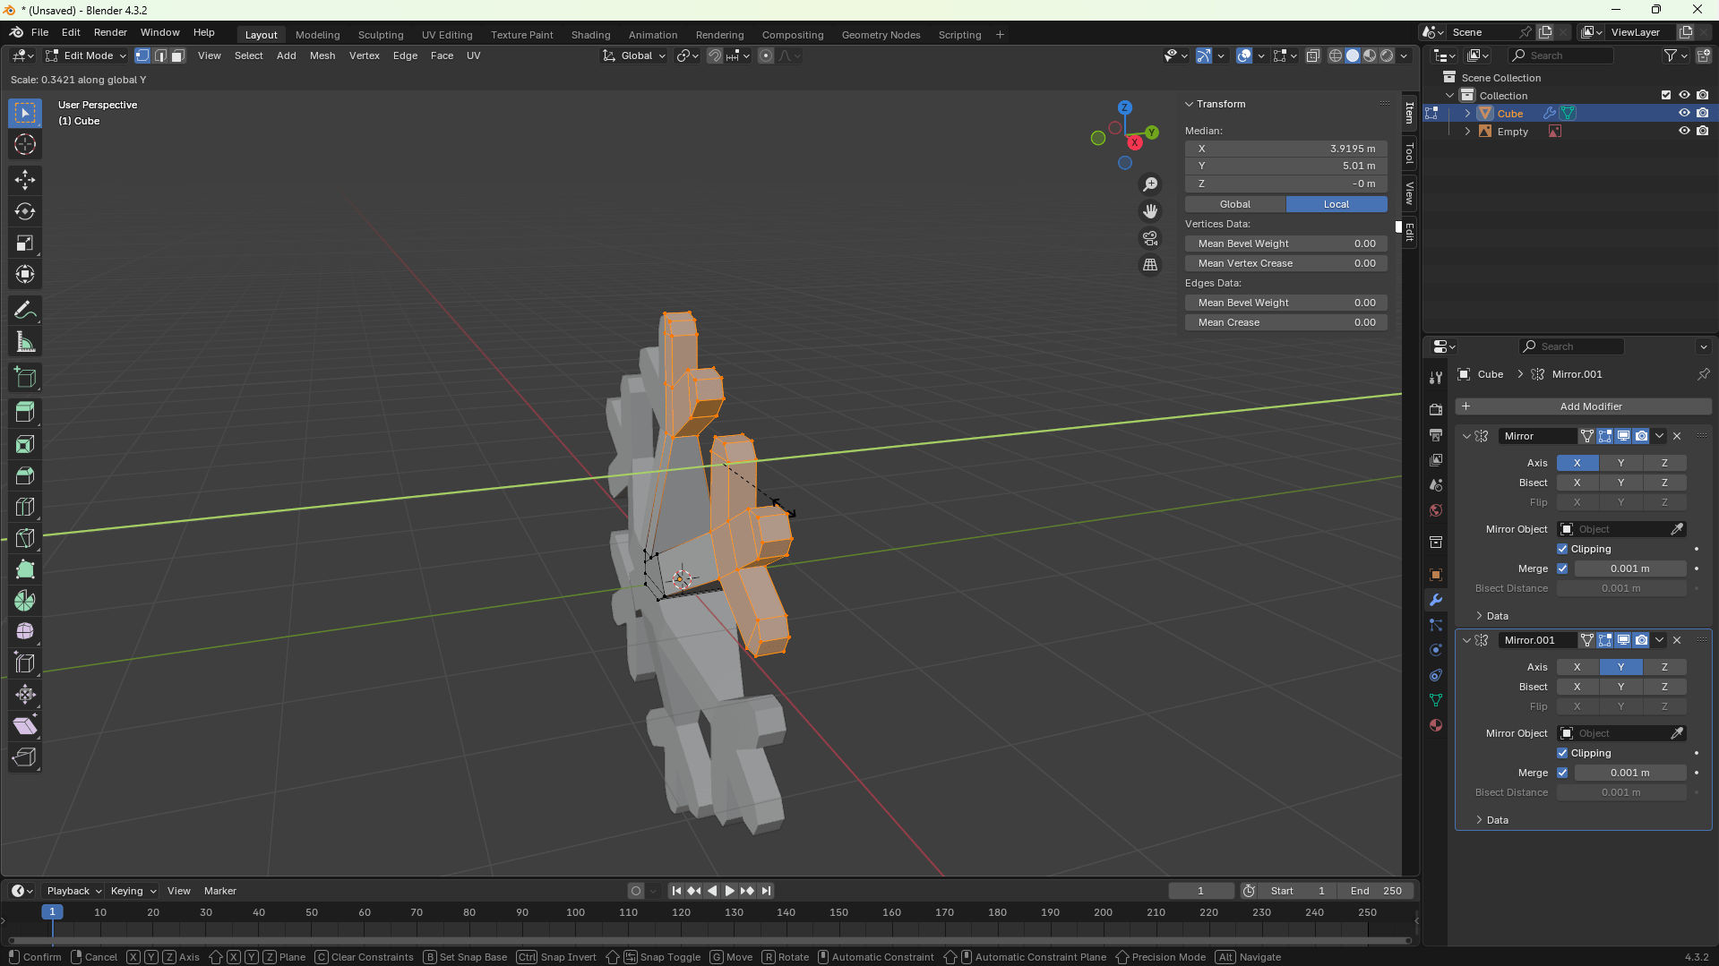This screenshot has width=1719, height=966.
Task: Select the Loop Cut tool
Action: [x=25, y=507]
